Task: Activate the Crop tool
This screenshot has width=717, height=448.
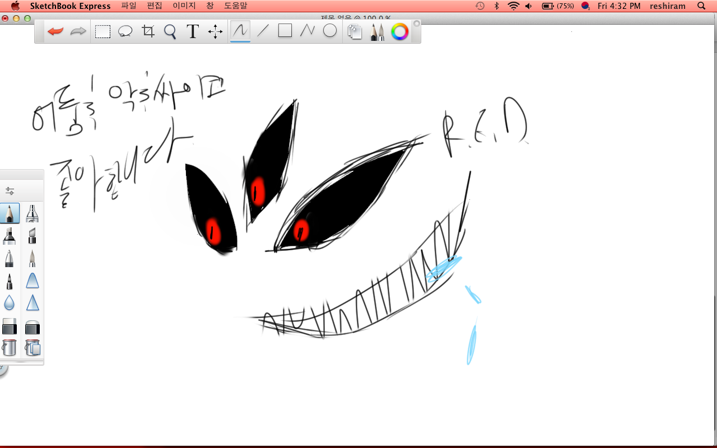Action: pyautogui.click(x=148, y=31)
